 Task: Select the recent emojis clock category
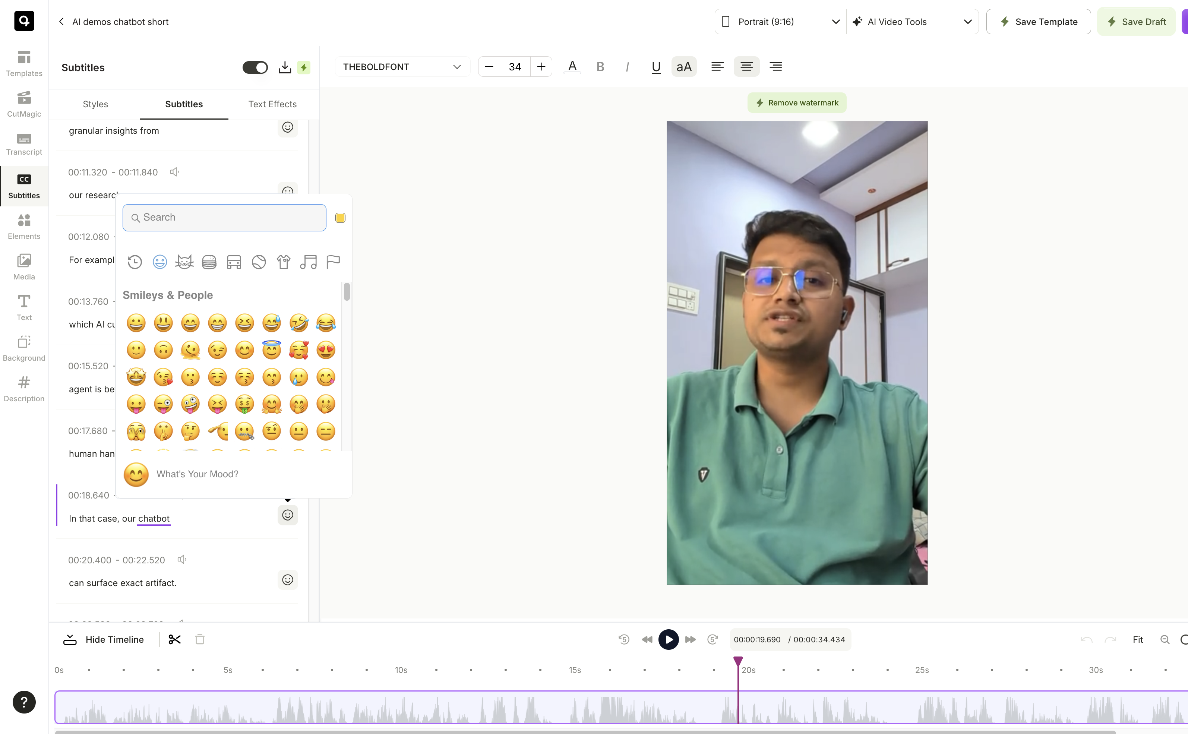click(135, 262)
